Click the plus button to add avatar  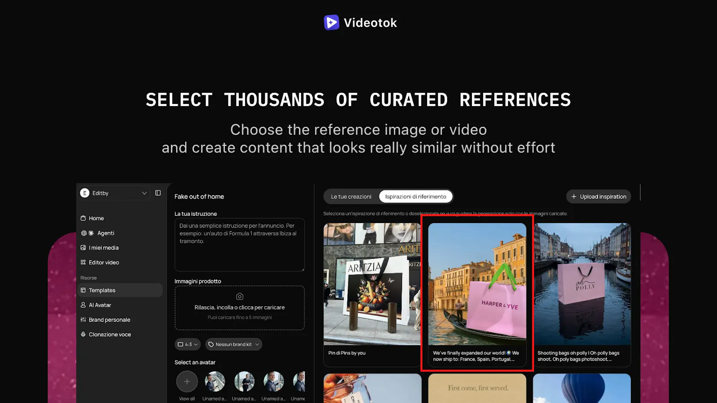pos(187,382)
